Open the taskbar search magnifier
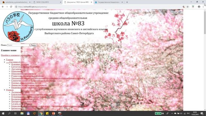 click(x=9, y=113)
